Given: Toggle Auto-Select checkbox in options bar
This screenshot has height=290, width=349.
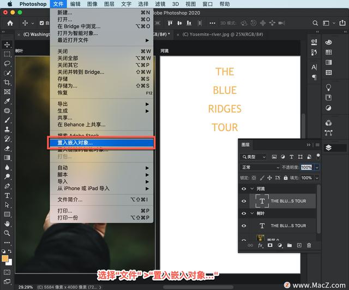Looking at the screenshot, I should pos(41,23).
